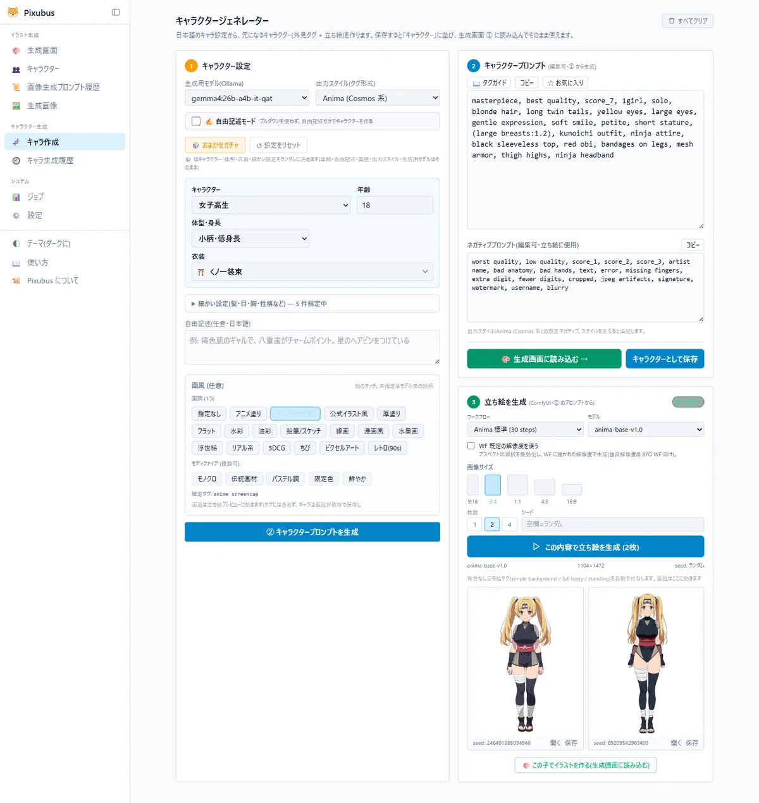Click 設定をリセット reset icon button
759x803 pixels.
278,145
